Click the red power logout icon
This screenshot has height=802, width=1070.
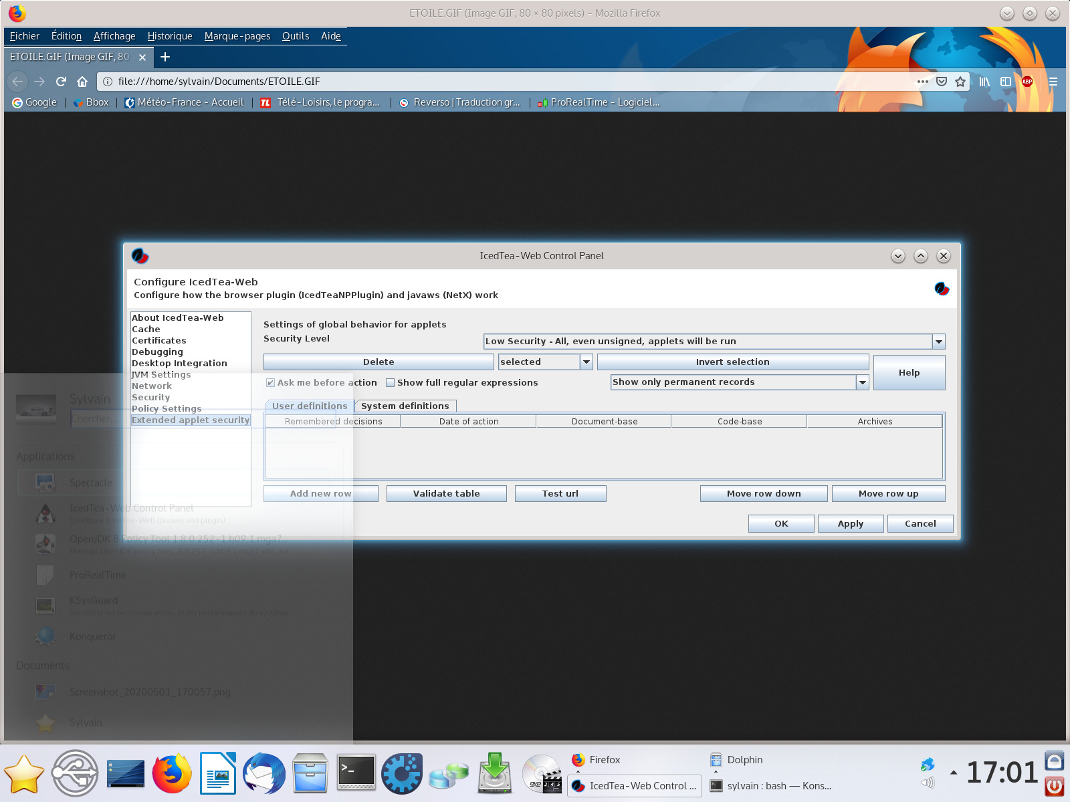pyautogui.click(x=1055, y=786)
